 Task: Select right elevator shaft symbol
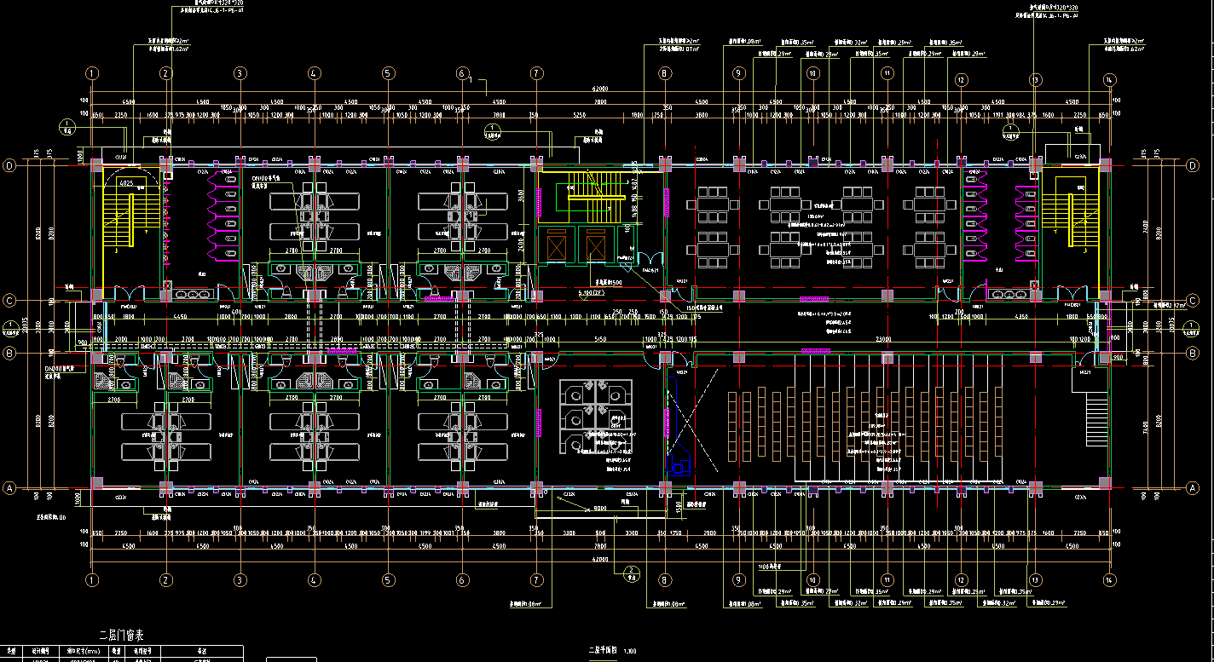(594, 248)
